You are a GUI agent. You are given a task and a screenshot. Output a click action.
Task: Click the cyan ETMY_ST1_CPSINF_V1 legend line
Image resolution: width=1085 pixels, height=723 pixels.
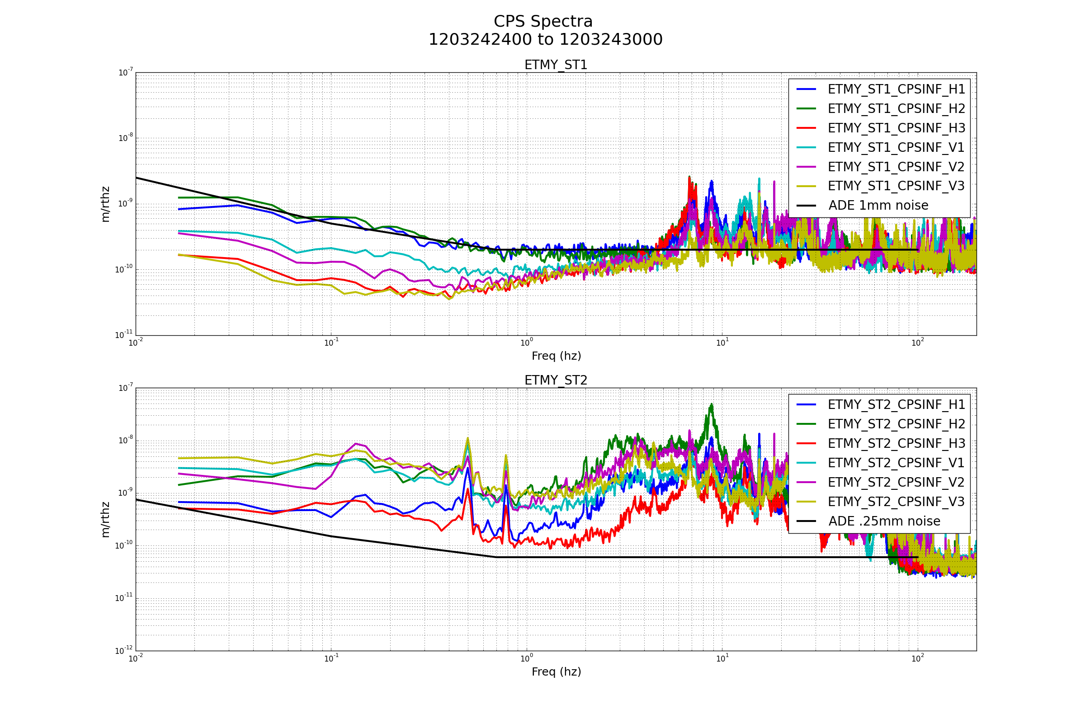(x=806, y=148)
